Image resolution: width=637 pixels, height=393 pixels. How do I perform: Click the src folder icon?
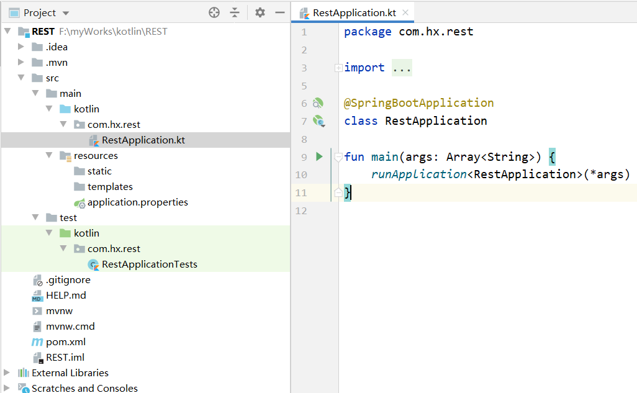[37, 78]
